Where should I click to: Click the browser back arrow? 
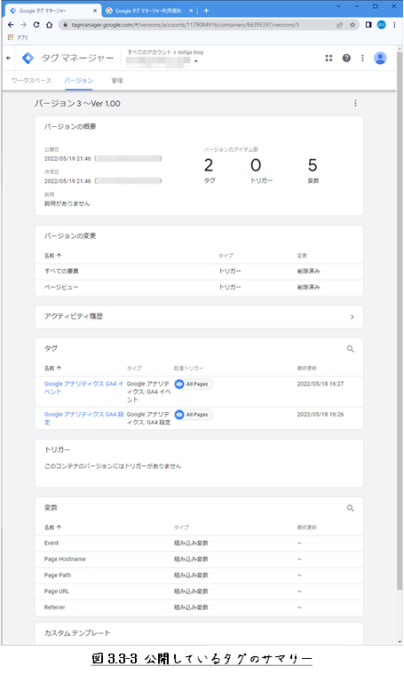(x=11, y=25)
